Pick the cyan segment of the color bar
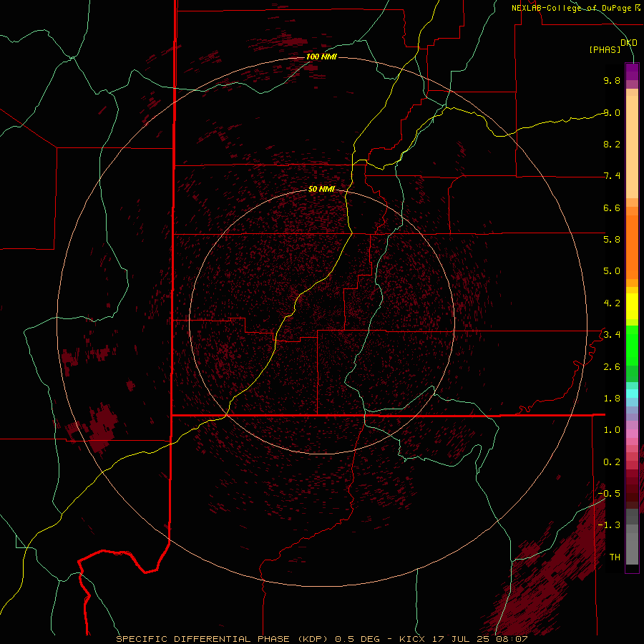 [632, 394]
